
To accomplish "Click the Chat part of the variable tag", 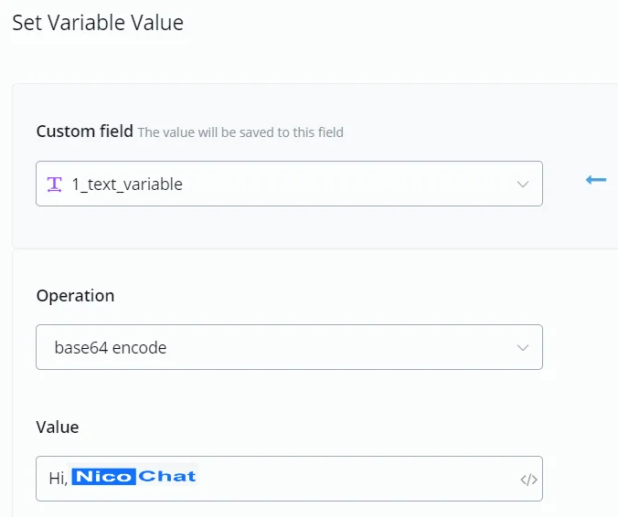I will [x=167, y=477].
